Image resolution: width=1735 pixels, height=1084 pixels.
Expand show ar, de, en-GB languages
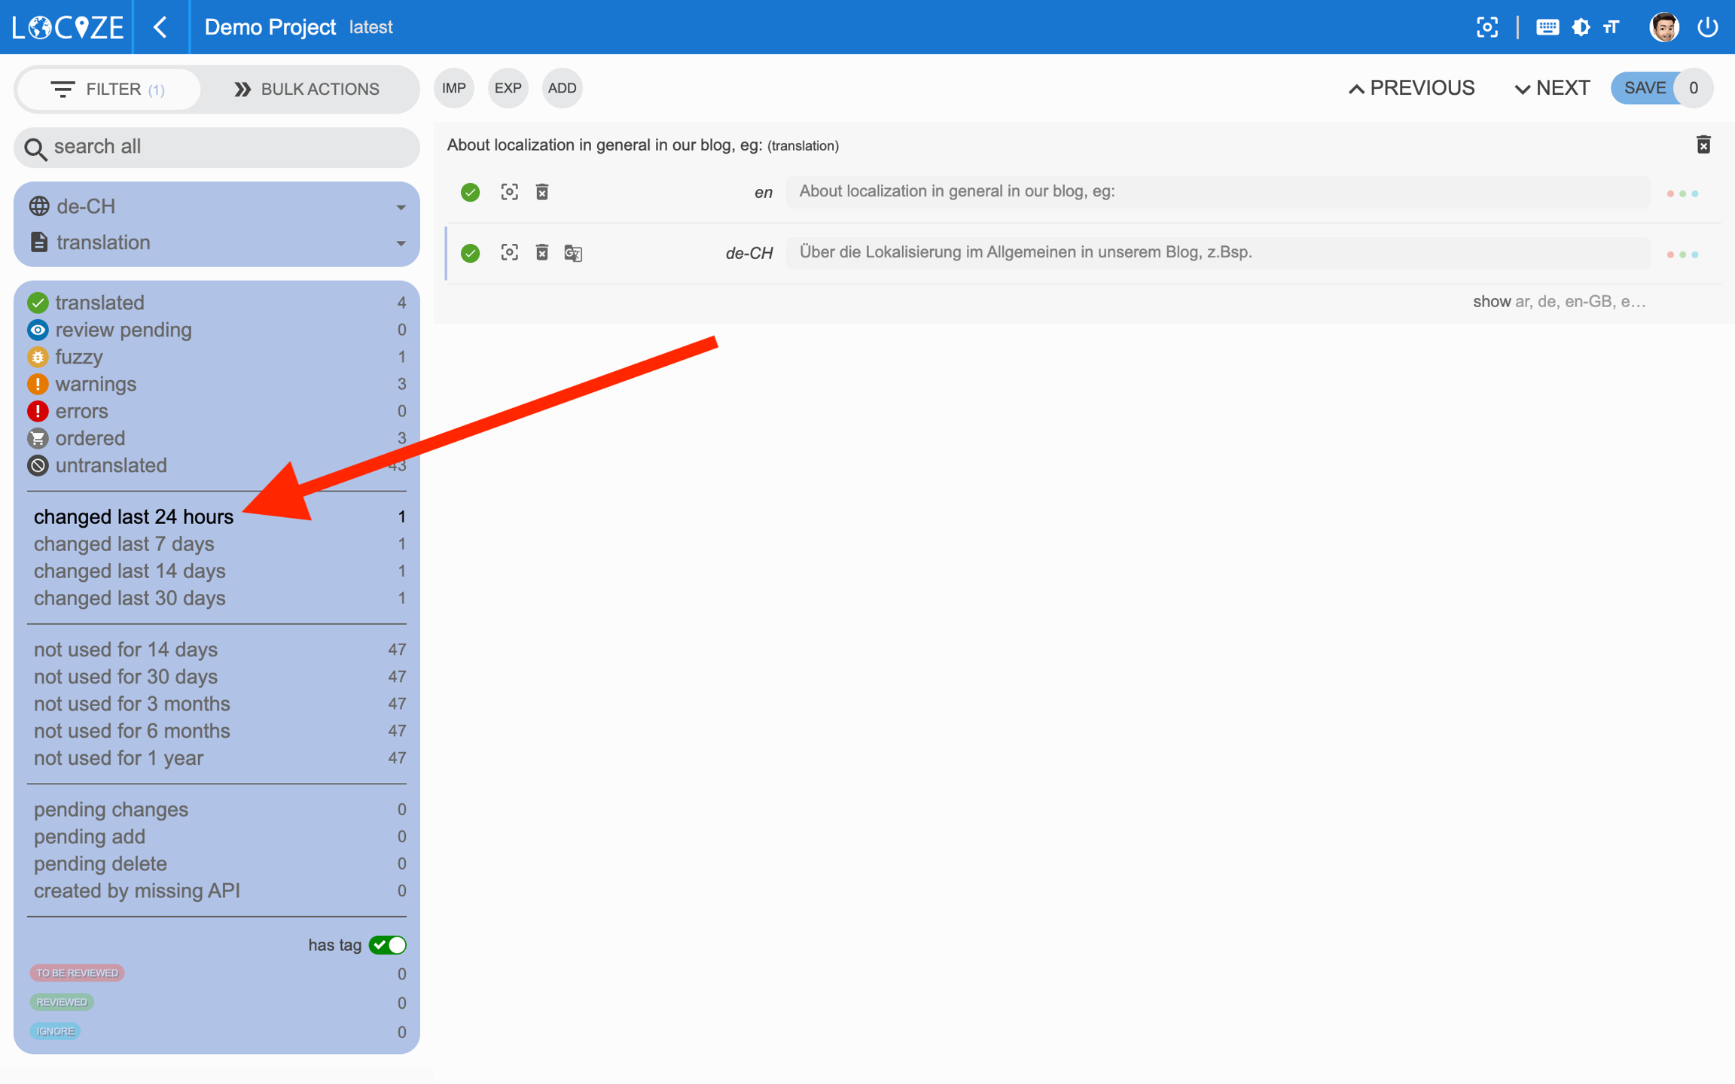point(1558,301)
